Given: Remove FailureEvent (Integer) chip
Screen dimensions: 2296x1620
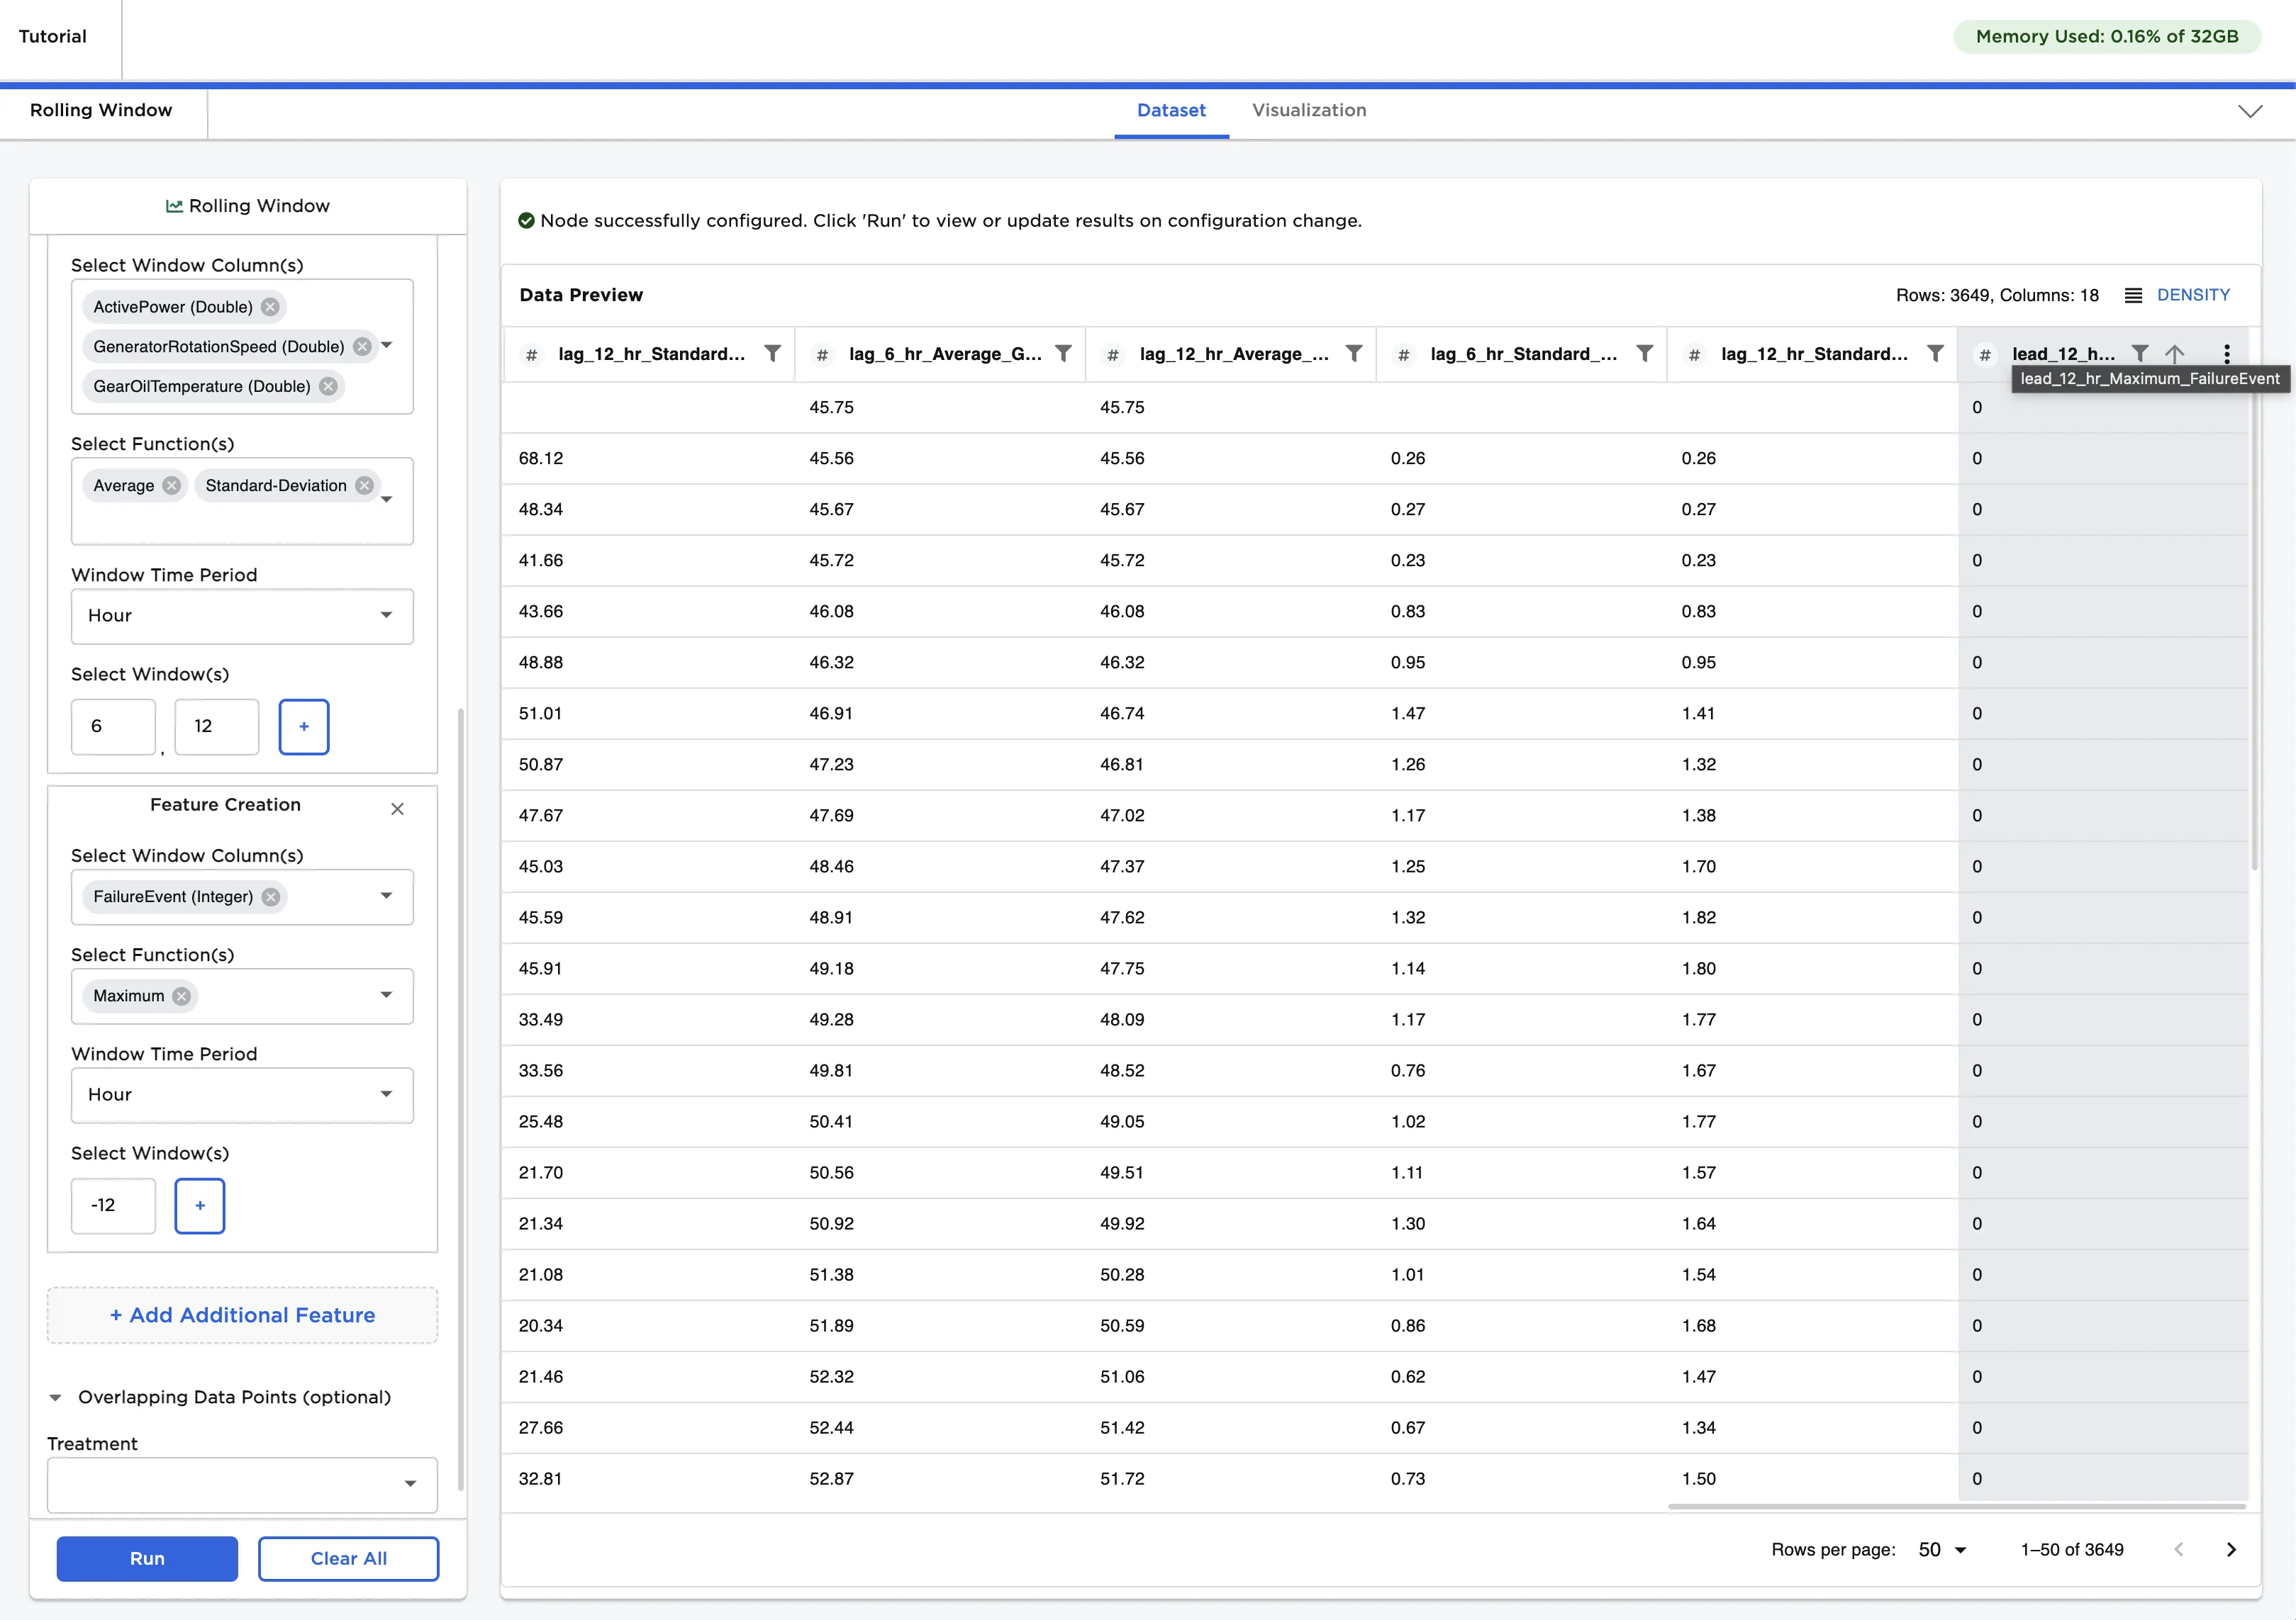Looking at the screenshot, I should click(271, 896).
